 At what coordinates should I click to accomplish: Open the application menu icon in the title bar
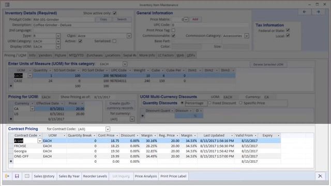[7, 5]
